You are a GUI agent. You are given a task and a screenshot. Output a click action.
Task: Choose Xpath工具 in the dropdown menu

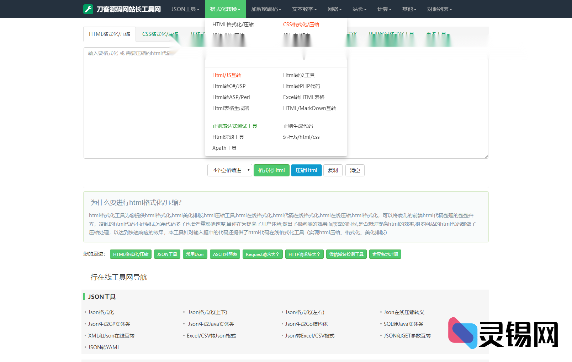(224, 148)
